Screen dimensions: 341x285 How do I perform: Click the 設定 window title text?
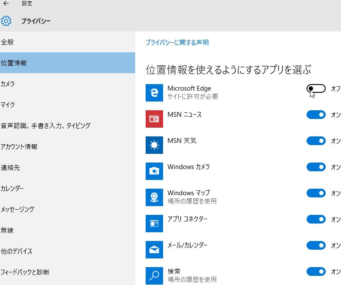tap(27, 3)
